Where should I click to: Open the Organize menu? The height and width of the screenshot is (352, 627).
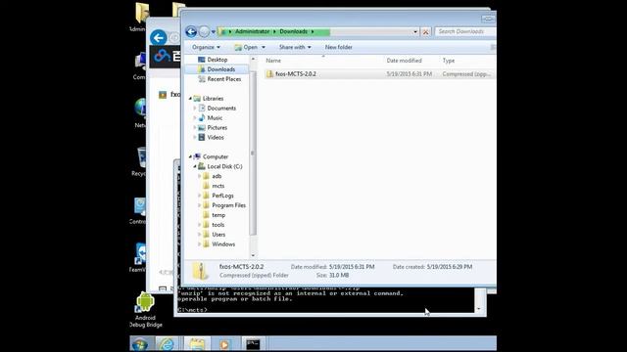206,47
